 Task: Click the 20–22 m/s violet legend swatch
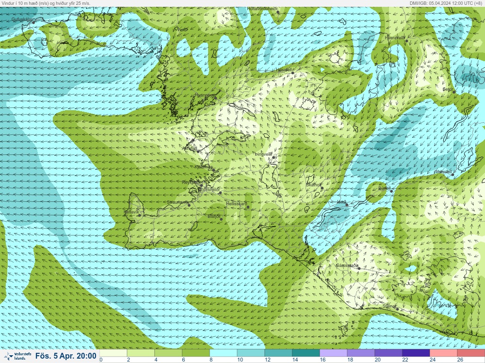[388, 353]
